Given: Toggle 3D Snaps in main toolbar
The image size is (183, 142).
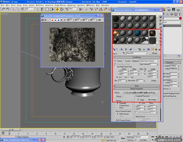Looking at the screenshot, I should coord(96,9).
